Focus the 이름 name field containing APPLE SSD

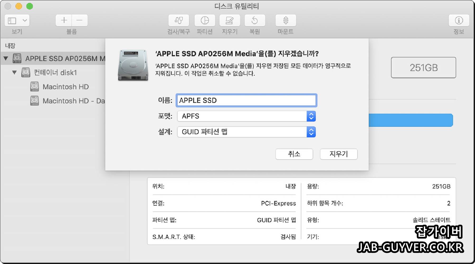tap(246, 100)
